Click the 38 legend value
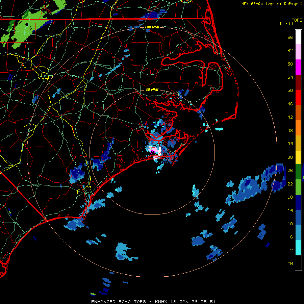This screenshot has height=304, width=304. (290, 130)
